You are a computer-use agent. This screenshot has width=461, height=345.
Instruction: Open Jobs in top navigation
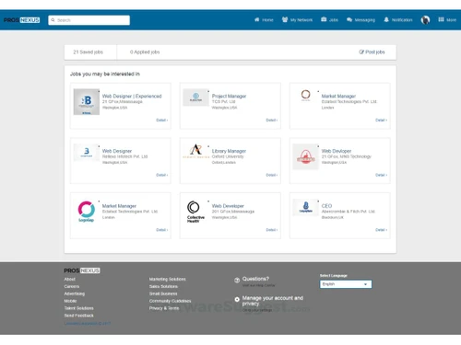tap(329, 20)
